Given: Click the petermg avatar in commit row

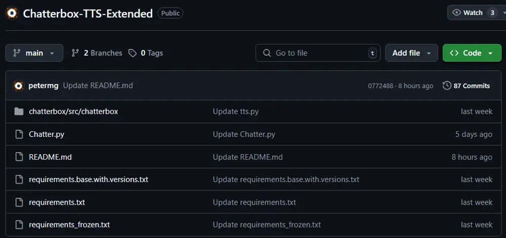Looking at the screenshot, I should pyautogui.click(x=19, y=85).
